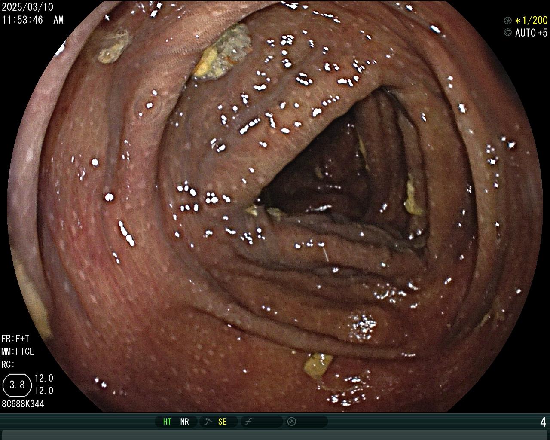Click the AUTO+5 brightness value
The height and width of the screenshot is (440, 550).
pos(532,33)
